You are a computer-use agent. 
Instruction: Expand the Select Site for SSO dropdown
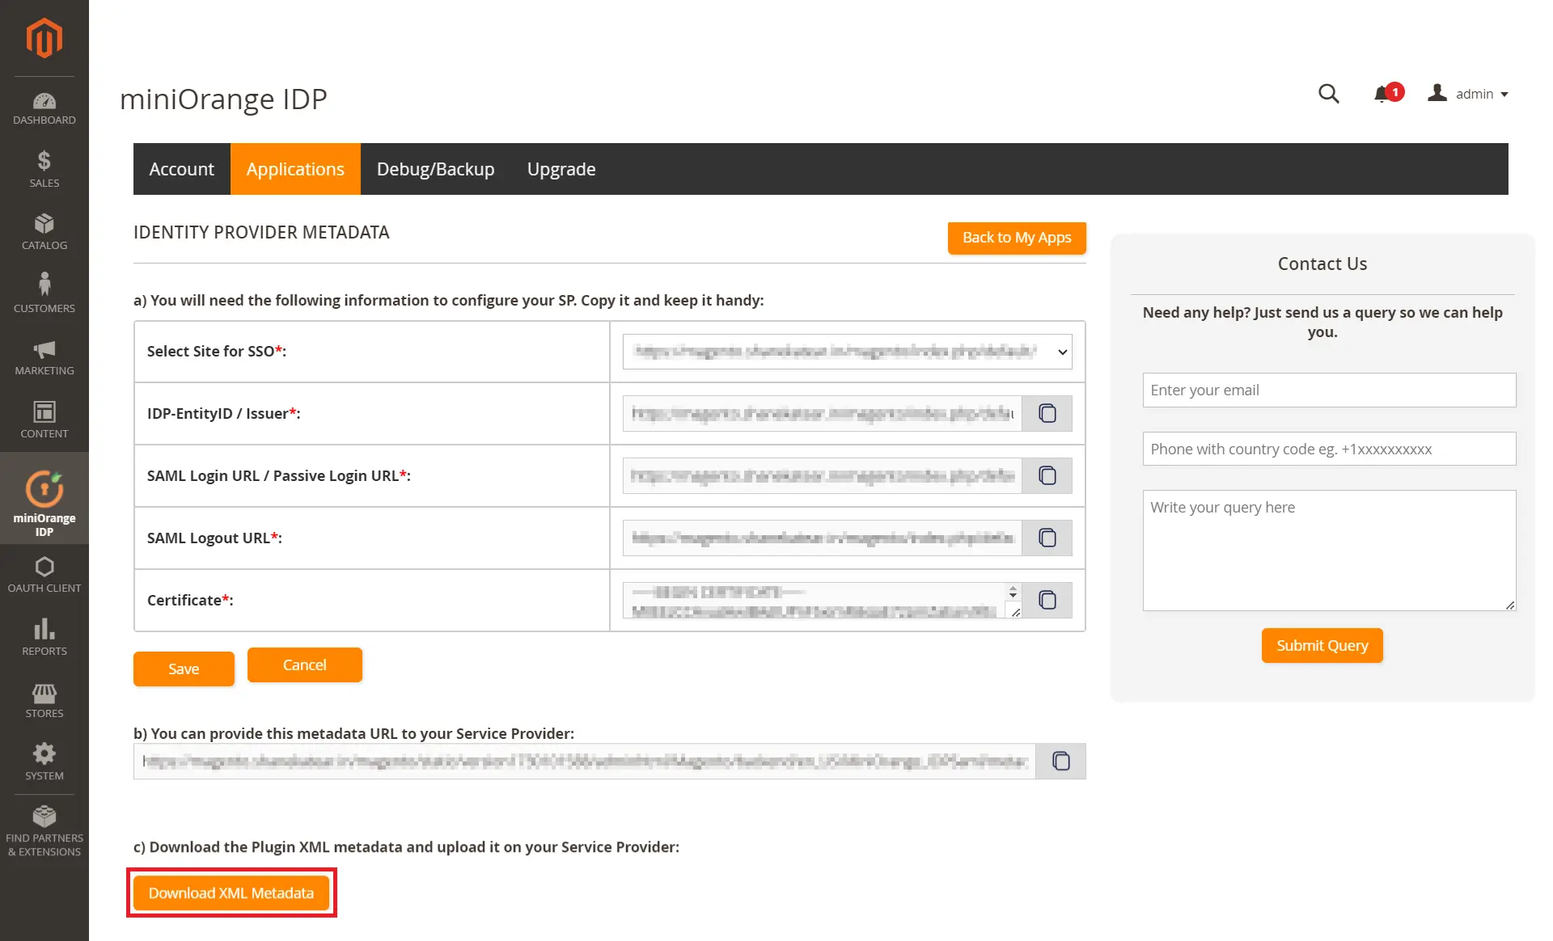pos(1060,352)
